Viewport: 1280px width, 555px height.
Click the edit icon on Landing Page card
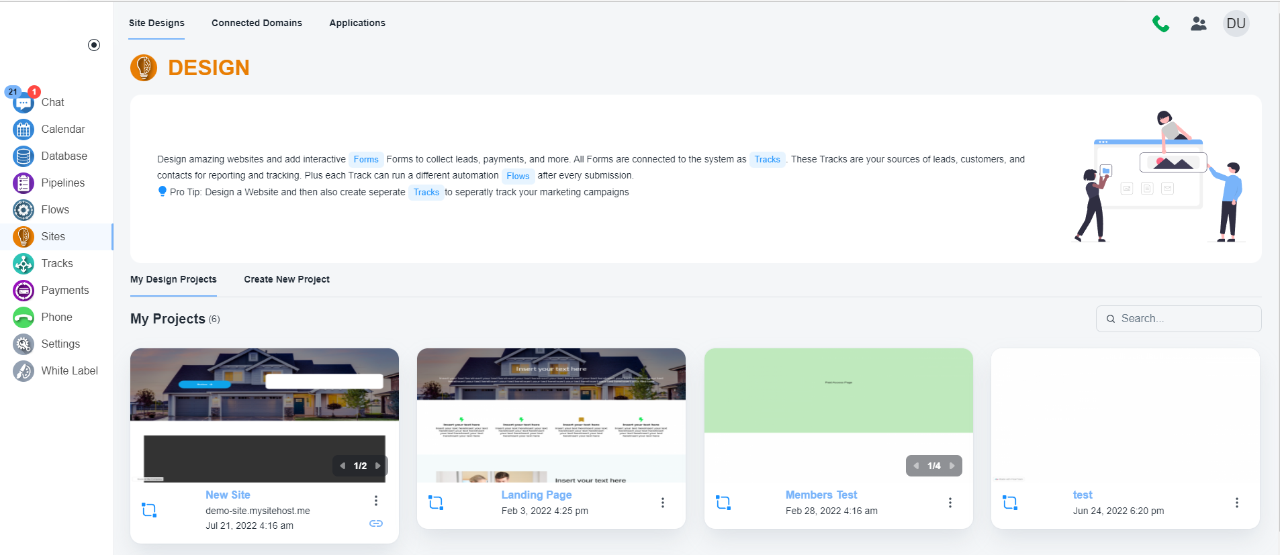click(x=436, y=503)
